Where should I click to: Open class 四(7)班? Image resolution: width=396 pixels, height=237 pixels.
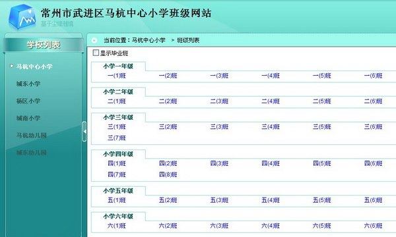point(117,174)
